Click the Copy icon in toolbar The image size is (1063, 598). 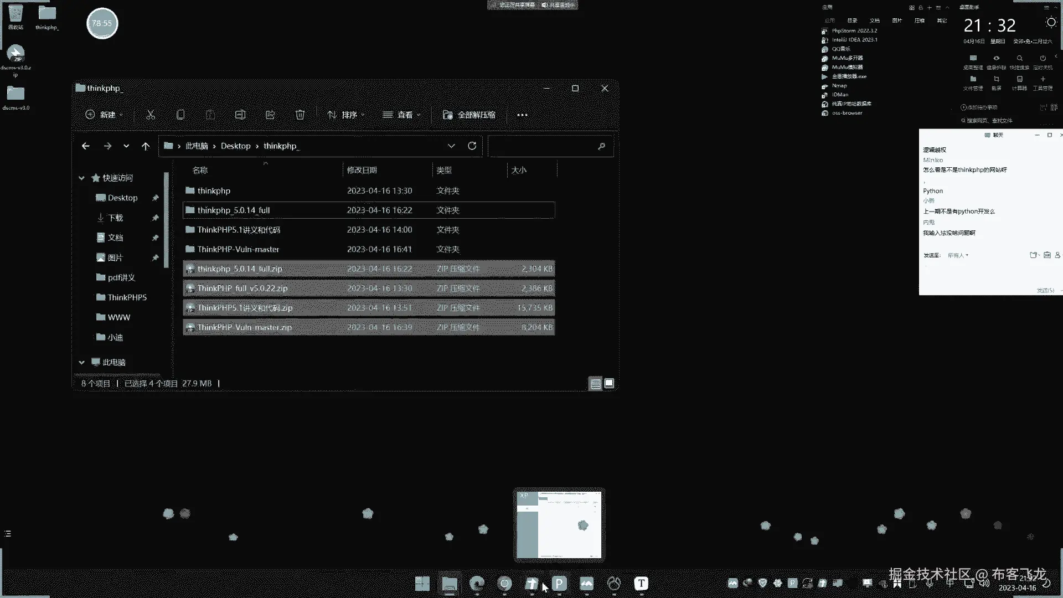tap(180, 115)
